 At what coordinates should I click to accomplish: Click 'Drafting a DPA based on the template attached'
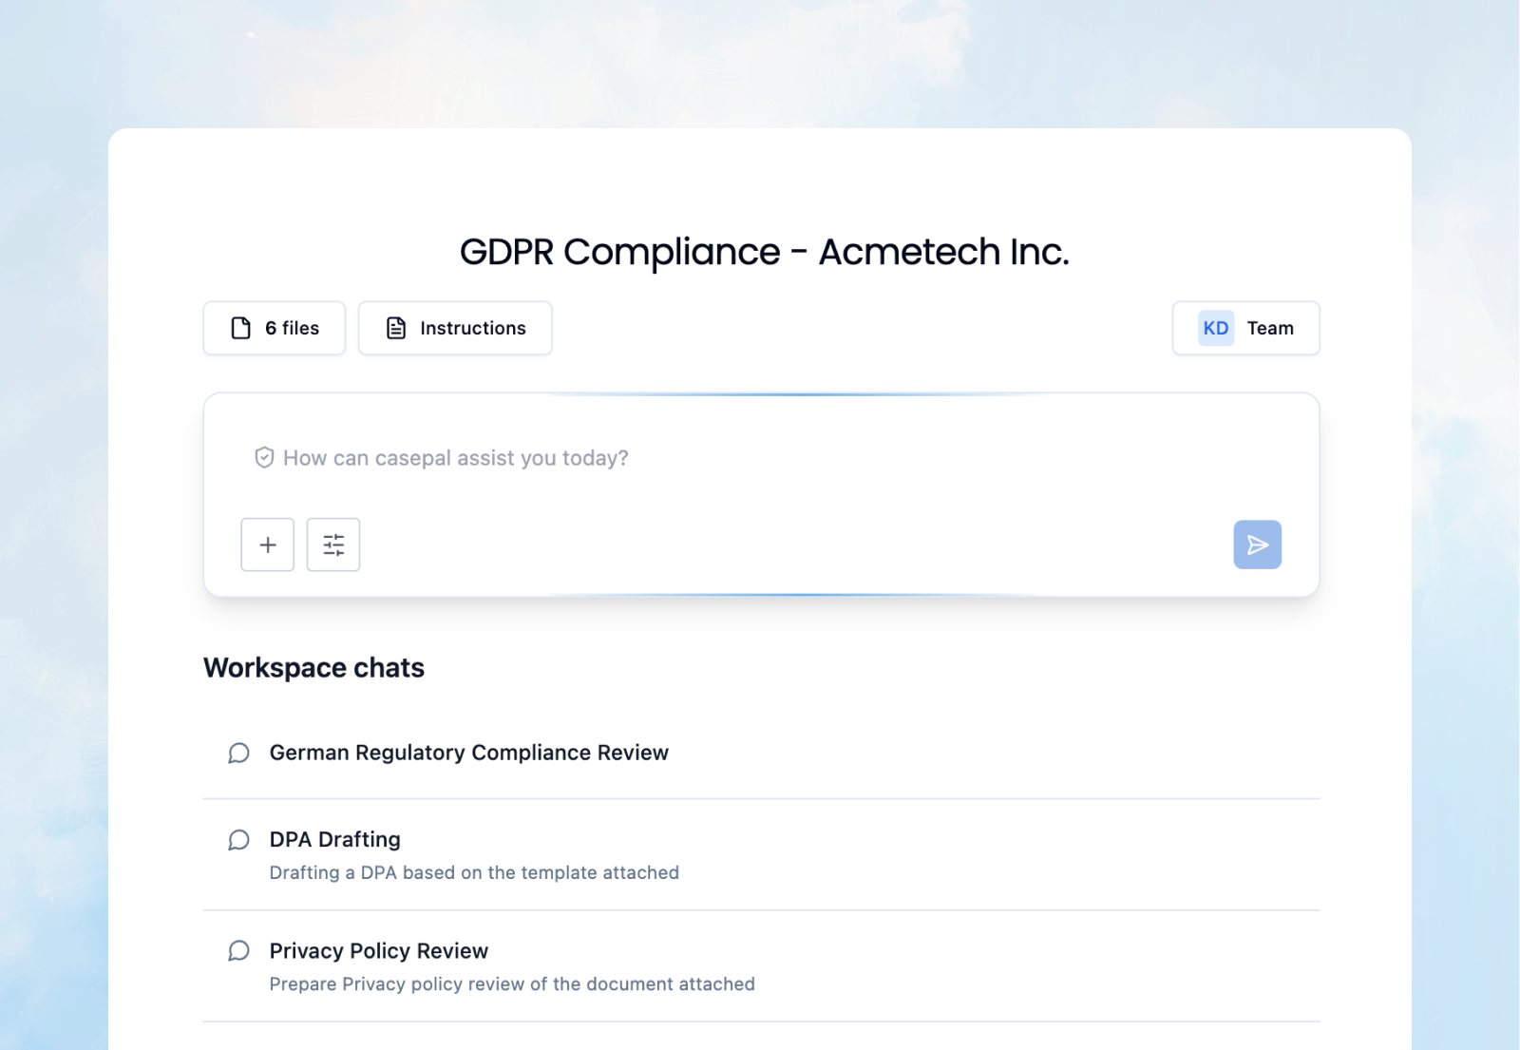click(x=474, y=872)
